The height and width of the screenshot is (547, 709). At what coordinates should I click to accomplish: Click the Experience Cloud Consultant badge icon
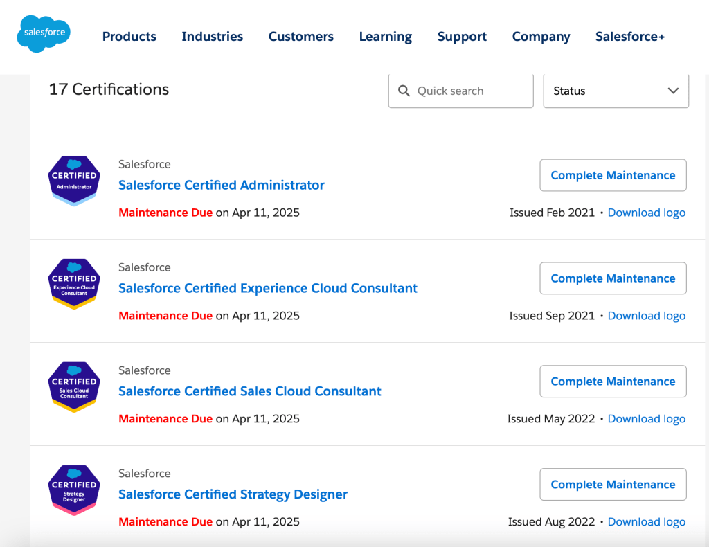point(74,284)
